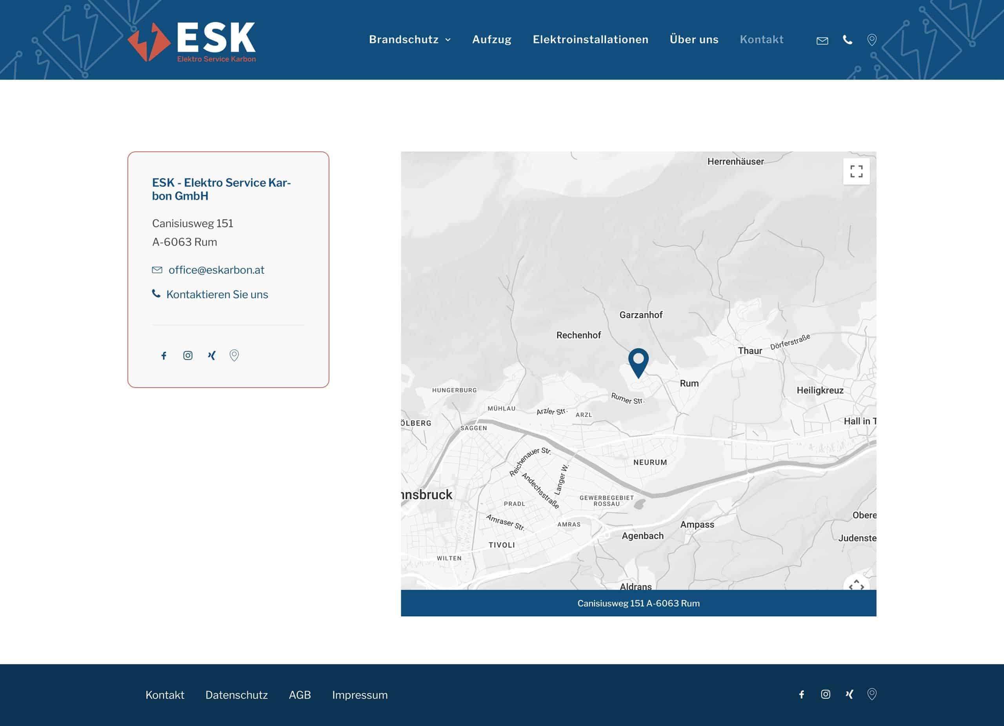Open Elektroinstallationen menu item
The width and height of the screenshot is (1004, 726).
[591, 39]
